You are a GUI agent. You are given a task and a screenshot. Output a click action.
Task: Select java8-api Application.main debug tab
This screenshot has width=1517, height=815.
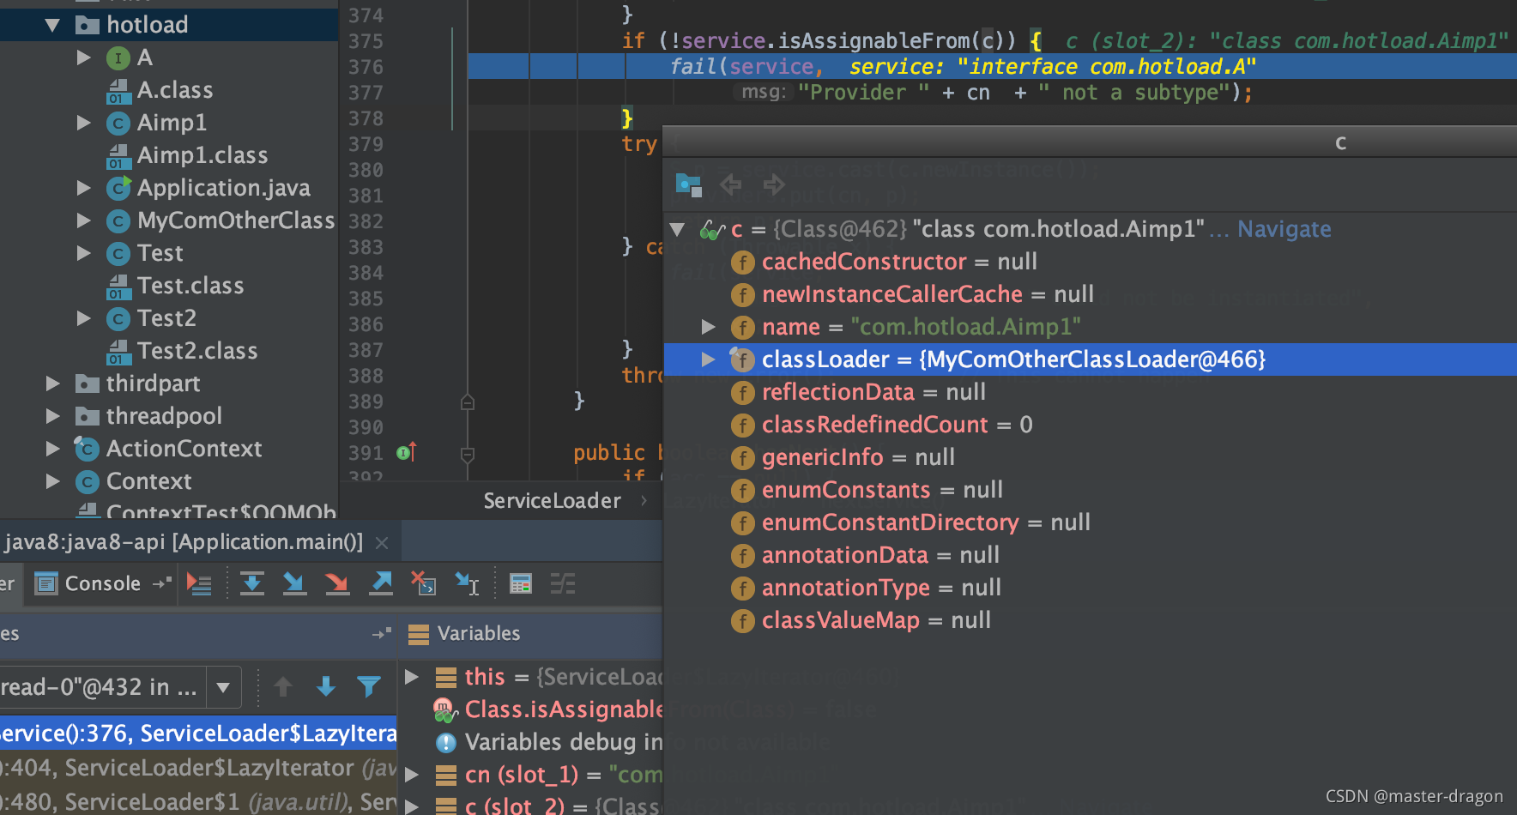184,542
